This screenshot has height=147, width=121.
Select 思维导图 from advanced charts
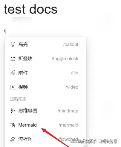46,111
